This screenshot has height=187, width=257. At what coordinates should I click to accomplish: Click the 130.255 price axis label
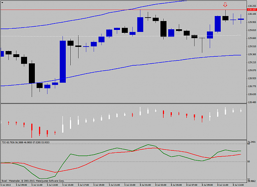[x=252, y=6]
